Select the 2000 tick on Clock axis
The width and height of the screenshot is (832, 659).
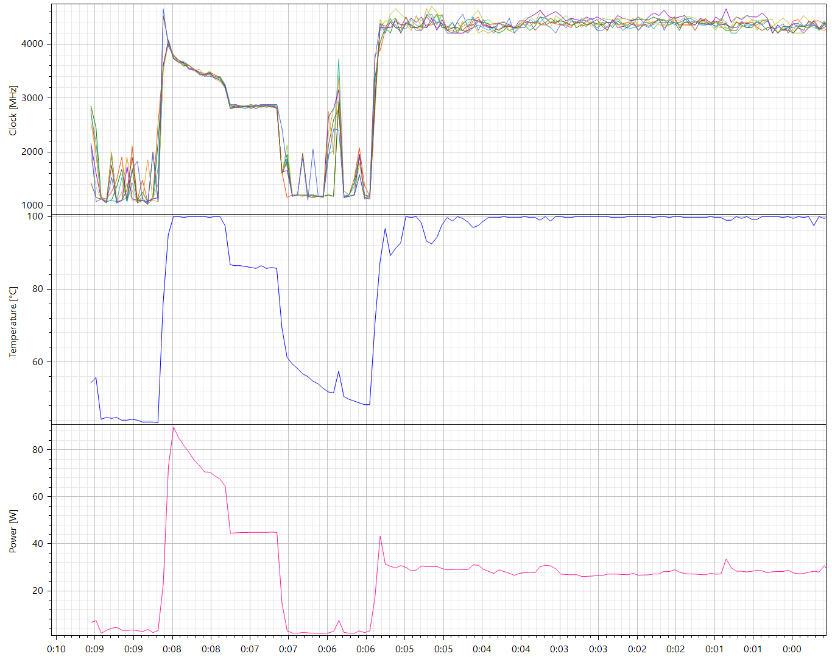tap(32, 152)
